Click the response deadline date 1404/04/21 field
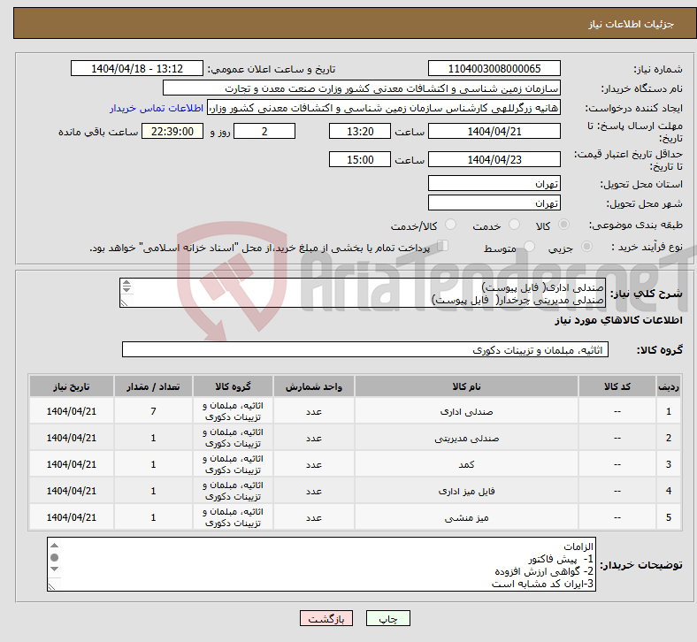This screenshot has width=697, height=642. (494, 131)
